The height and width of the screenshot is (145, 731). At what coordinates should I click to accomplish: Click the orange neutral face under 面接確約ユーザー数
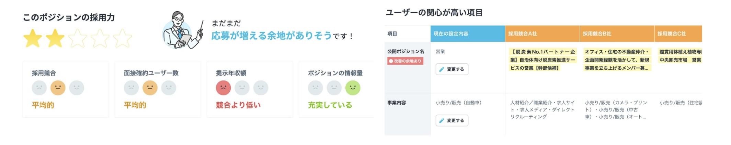click(x=150, y=88)
